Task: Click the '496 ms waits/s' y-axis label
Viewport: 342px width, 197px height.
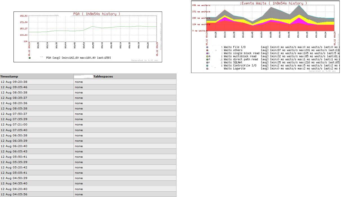Action: tap(201, 5)
